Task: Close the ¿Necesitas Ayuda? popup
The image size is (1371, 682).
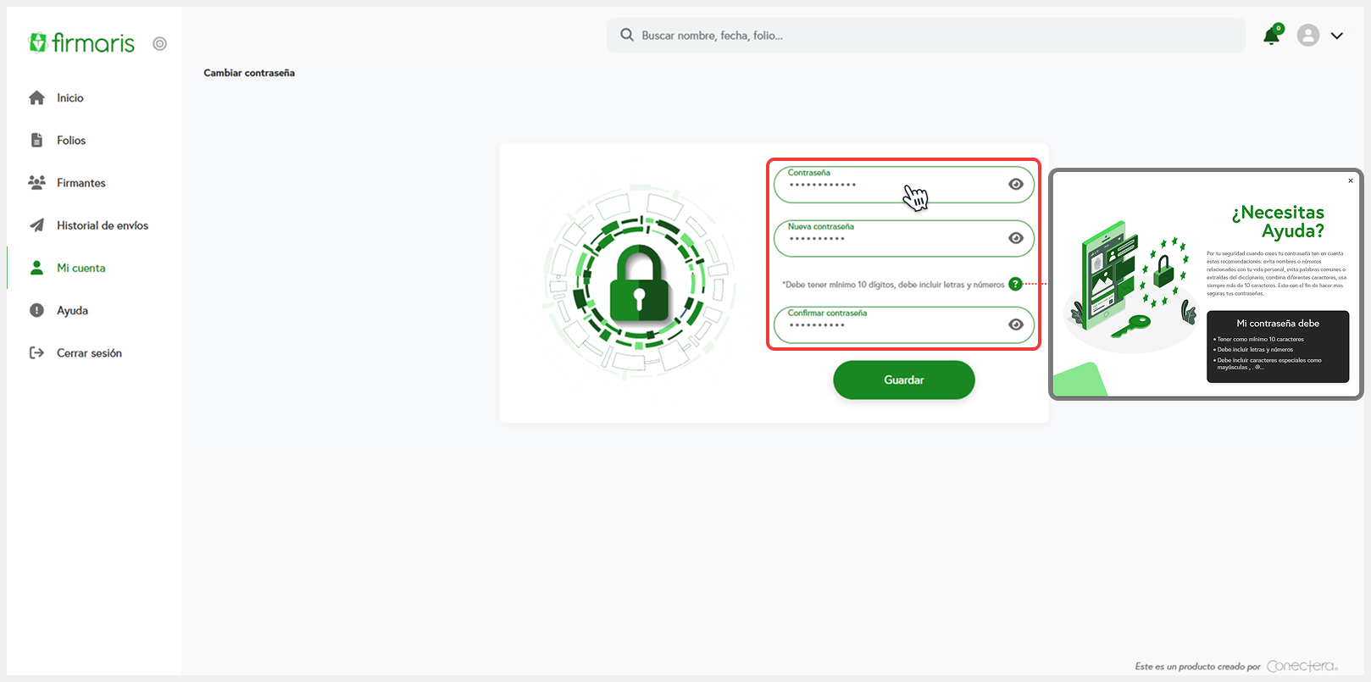Action: [x=1351, y=180]
